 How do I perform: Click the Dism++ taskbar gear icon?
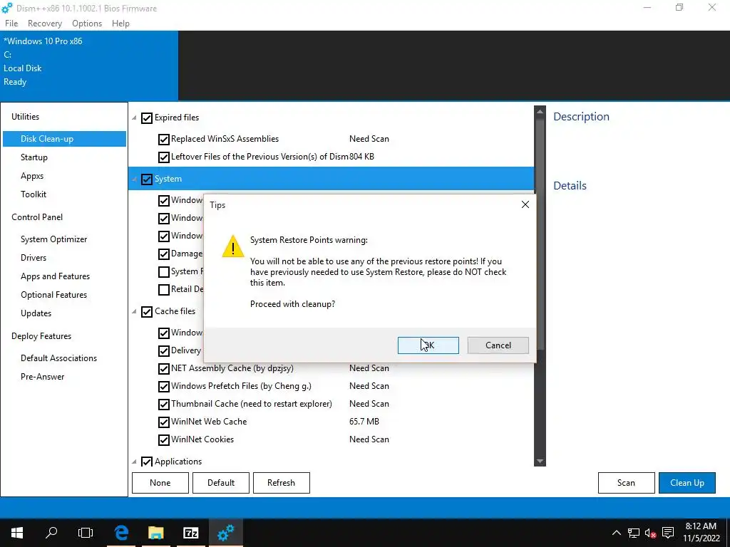(x=226, y=533)
